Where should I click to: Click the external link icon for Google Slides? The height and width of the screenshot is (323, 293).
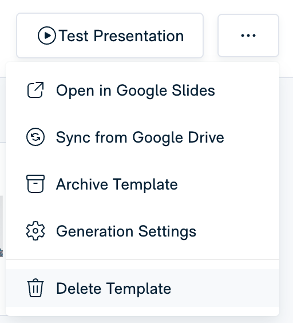[35, 90]
